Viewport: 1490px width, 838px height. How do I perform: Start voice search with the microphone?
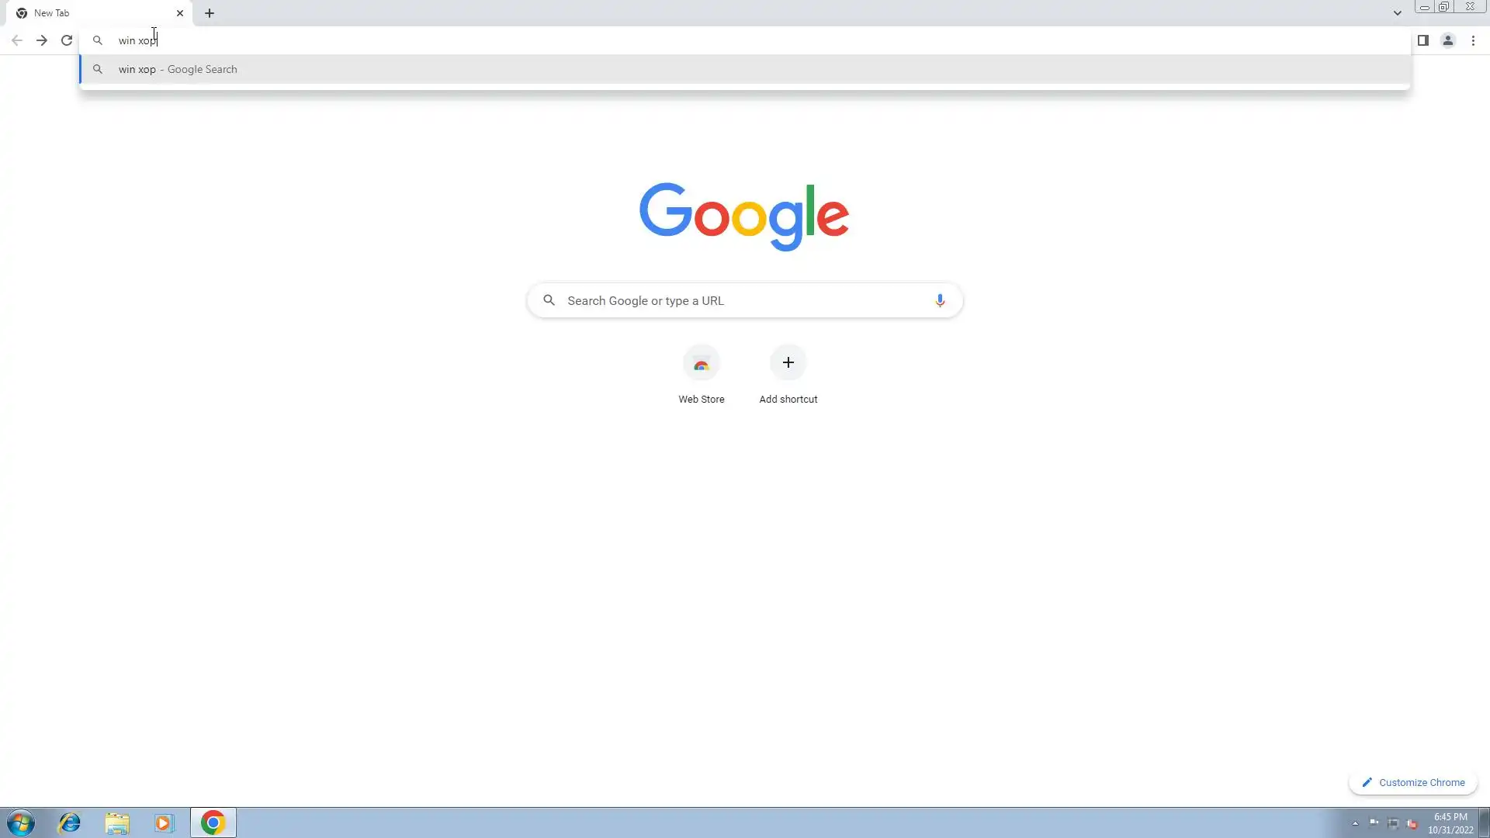pyautogui.click(x=940, y=300)
